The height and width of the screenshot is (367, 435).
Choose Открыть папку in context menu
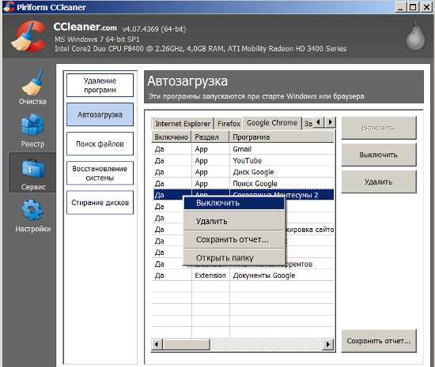click(x=234, y=258)
